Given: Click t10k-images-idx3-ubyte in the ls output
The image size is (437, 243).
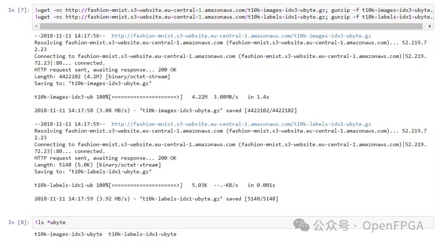Looking at the screenshot, I should click(x=68, y=234).
